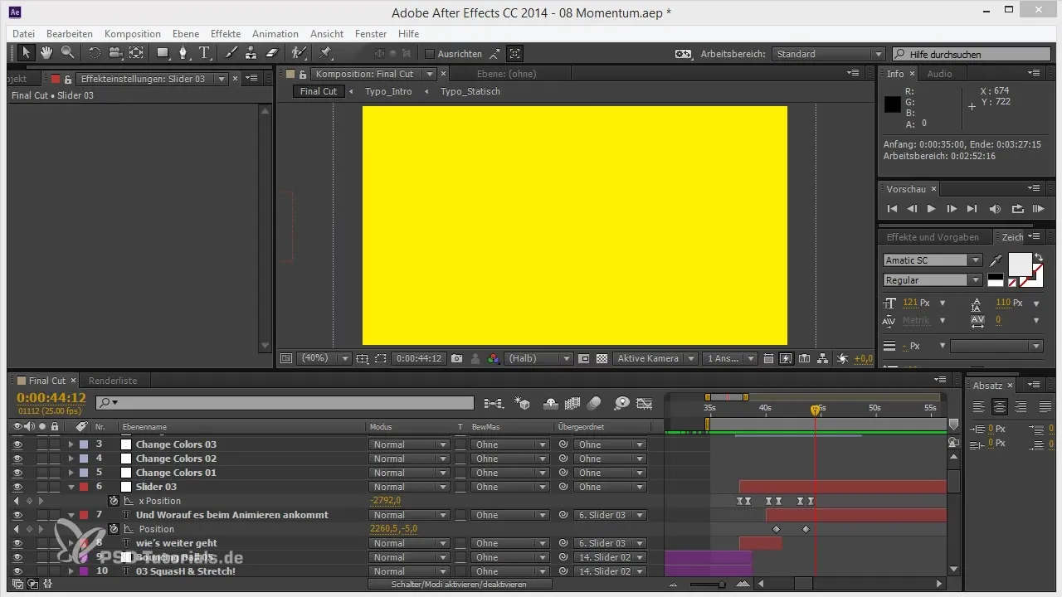Toggle visibility of Slider 03 layer
Viewport: 1062px width, 597px height.
pyautogui.click(x=17, y=487)
